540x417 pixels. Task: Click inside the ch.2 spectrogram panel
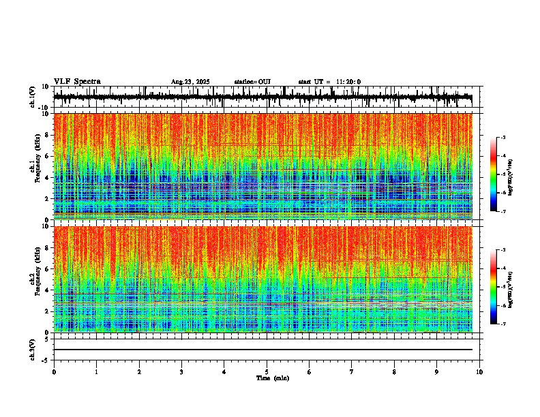(x=263, y=279)
